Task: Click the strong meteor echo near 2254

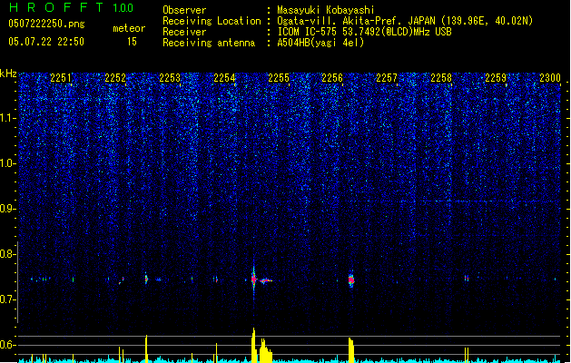Action: pyautogui.click(x=254, y=280)
